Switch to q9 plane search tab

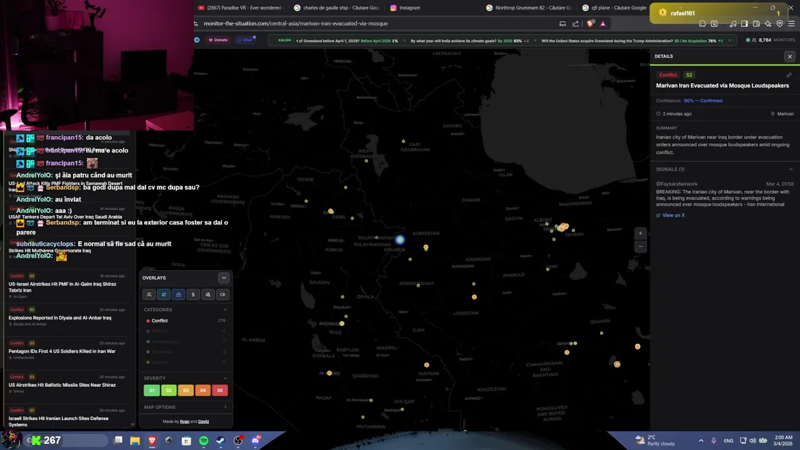(616, 7)
